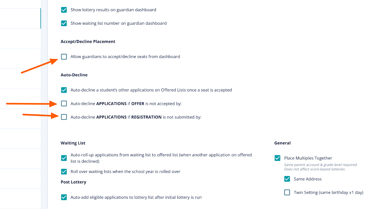
Task: Click the General section heading
Action: 282,143
